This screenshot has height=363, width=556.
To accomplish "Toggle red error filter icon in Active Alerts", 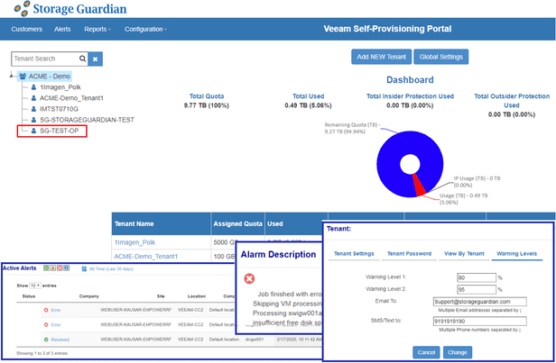I will (x=60, y=268).
